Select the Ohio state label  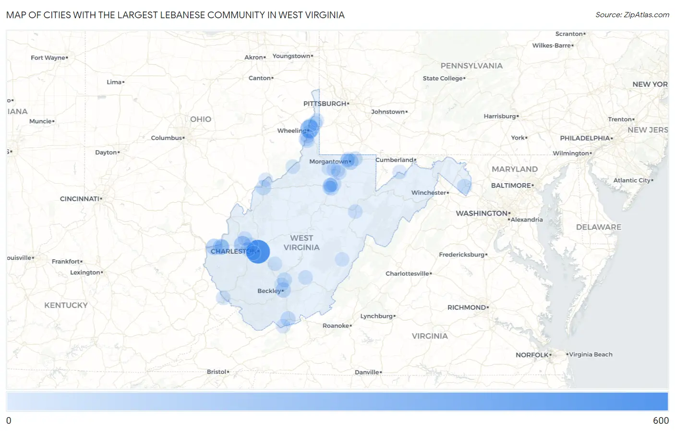(201, 119)
